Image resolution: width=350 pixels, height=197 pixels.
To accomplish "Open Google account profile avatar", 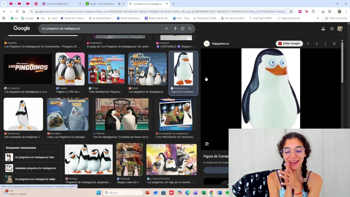I will tap(340, 28).
